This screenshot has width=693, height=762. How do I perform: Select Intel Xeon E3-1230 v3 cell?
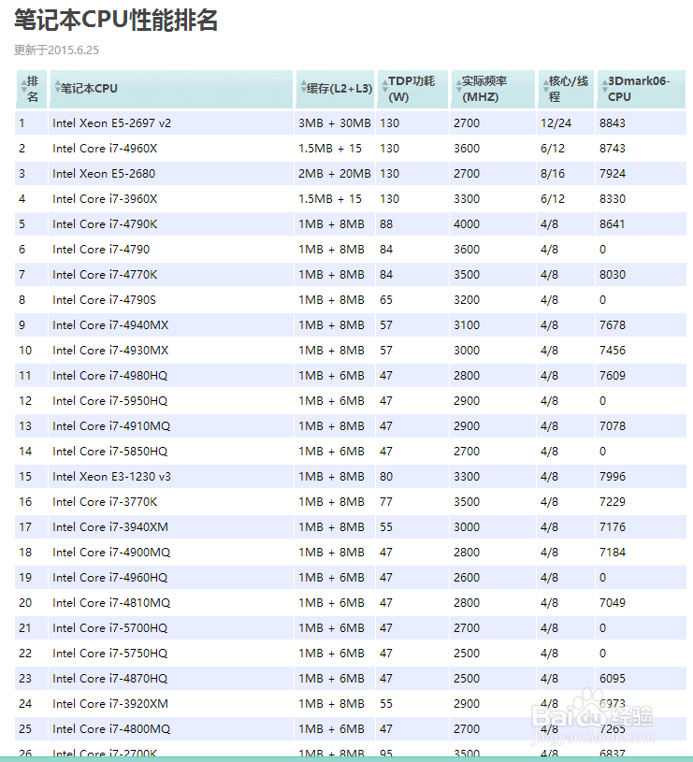pos(170,477)
